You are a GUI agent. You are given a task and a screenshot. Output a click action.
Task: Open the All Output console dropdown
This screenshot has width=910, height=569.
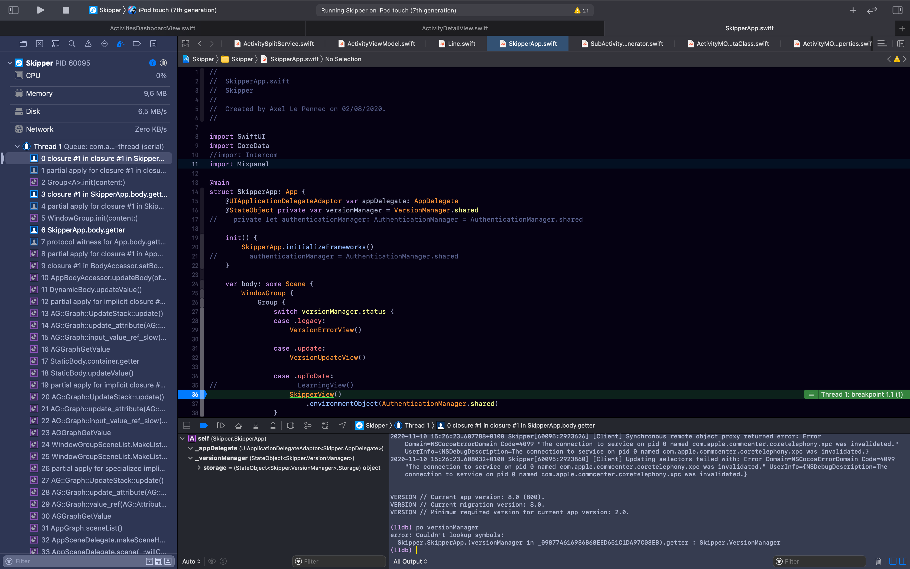[x=410, y=561]
